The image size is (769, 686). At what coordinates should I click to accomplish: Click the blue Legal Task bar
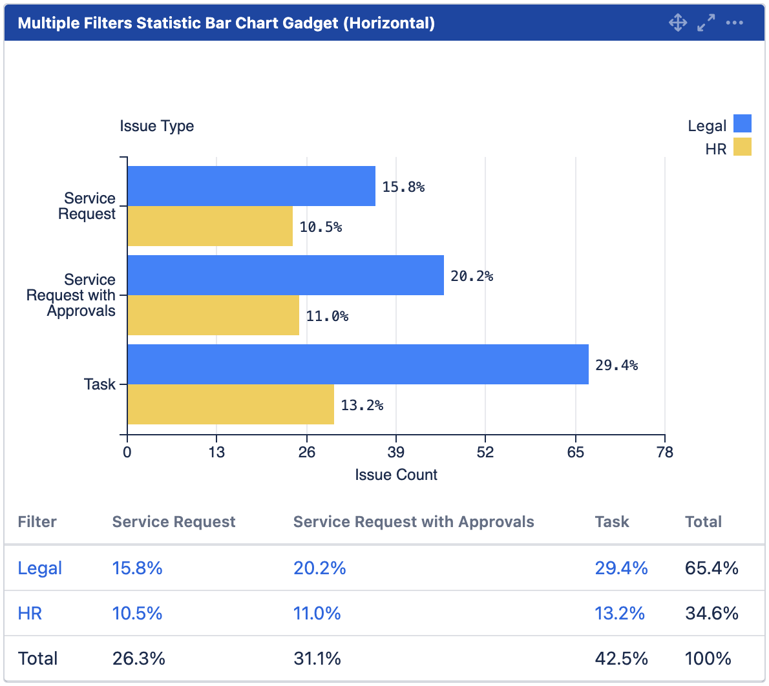358,364
